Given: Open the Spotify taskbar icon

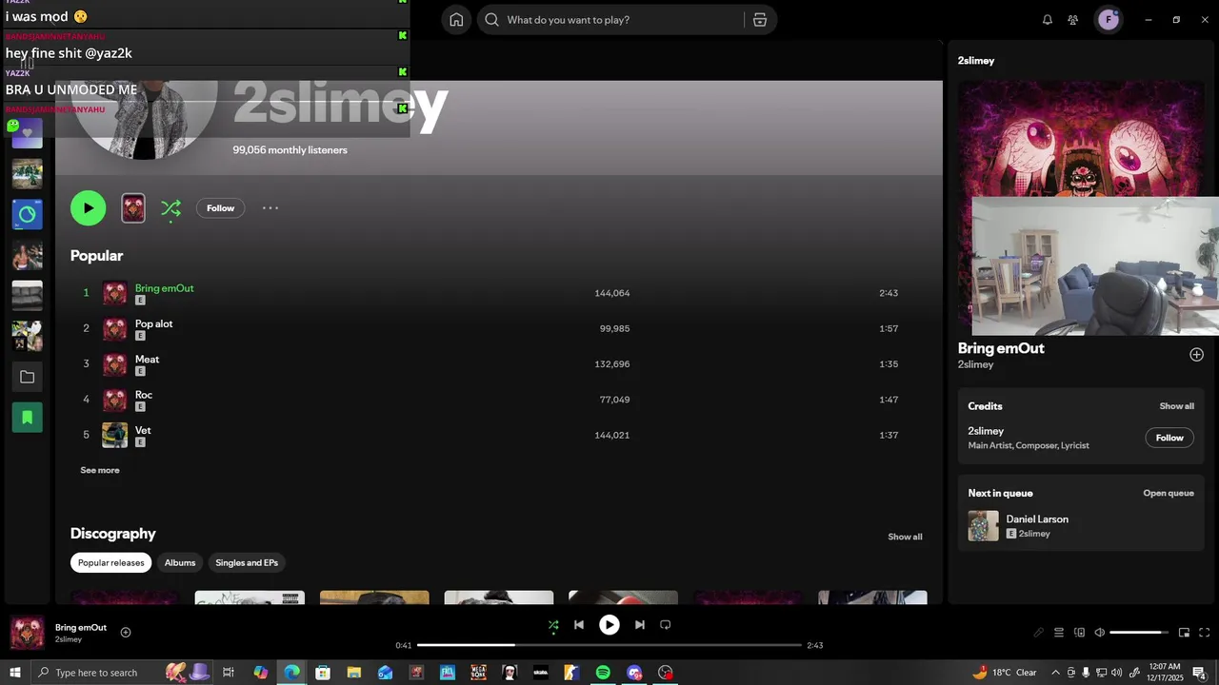Looking at the screenshot, I should [603, 673].
